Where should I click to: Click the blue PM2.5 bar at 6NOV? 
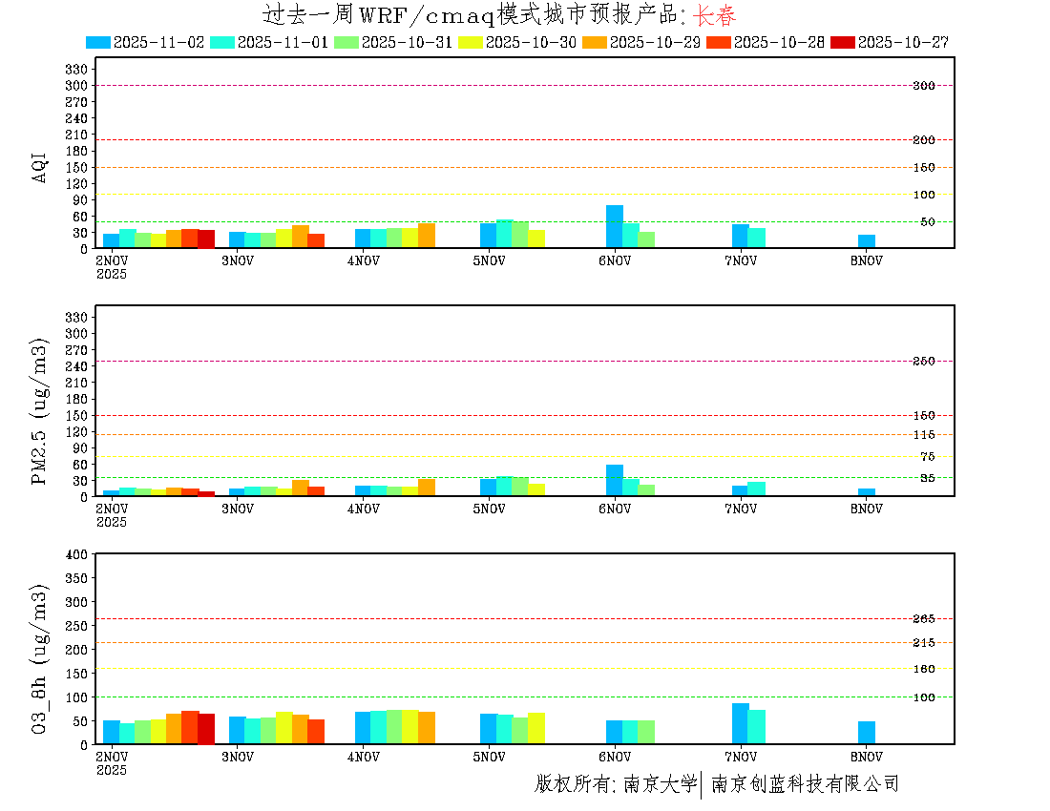point(615,481)
